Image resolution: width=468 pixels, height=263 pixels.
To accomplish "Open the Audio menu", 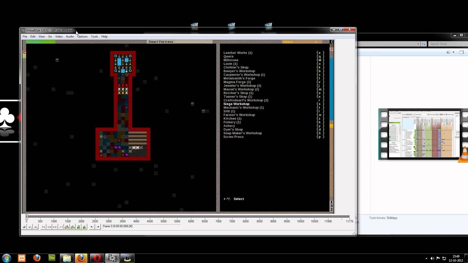I will pyautogui.click(x=69, y=37).
